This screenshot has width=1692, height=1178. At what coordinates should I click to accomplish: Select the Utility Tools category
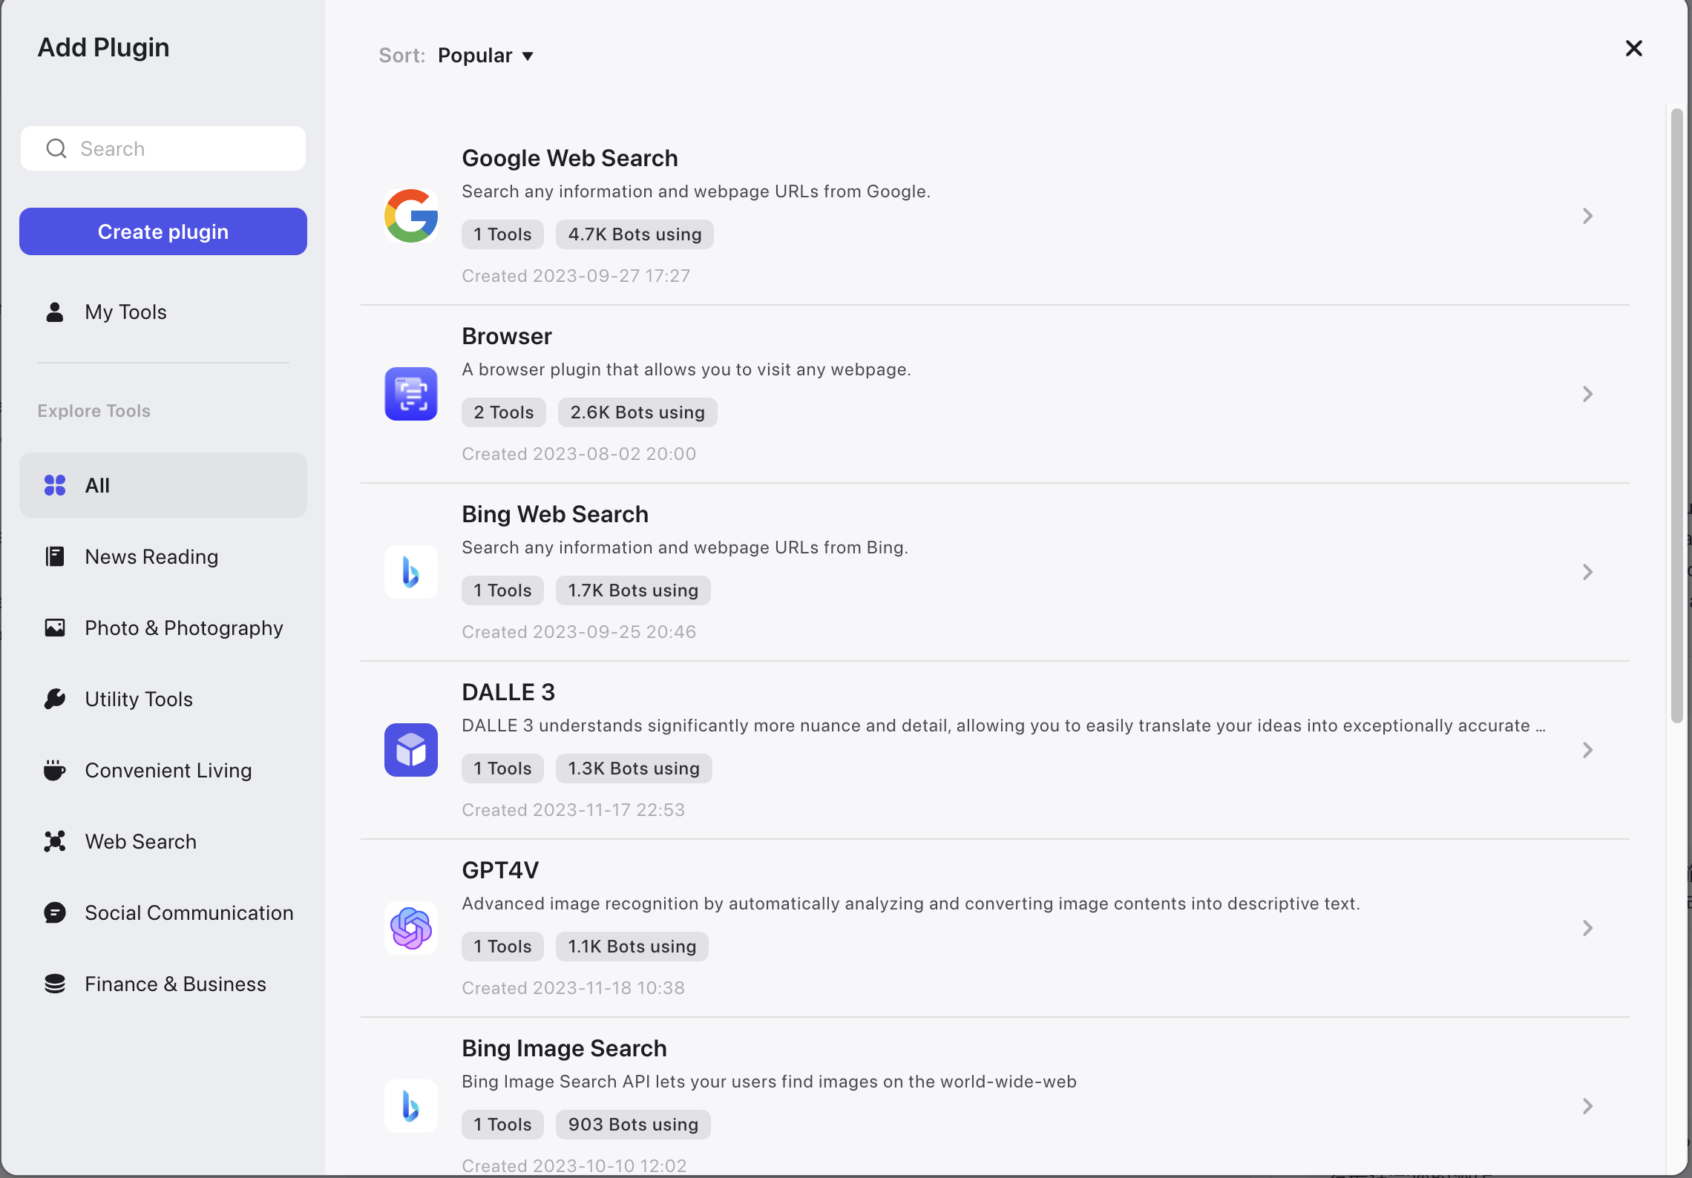click(139, 700)
